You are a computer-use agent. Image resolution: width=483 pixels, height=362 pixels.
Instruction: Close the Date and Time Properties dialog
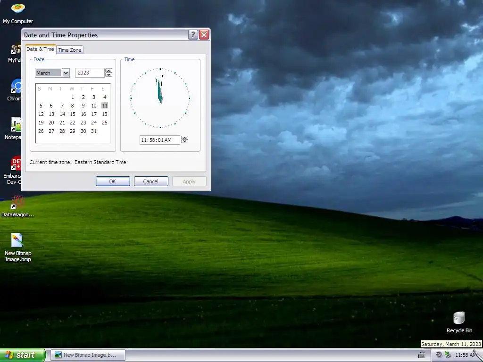click(x=204, y=35)
